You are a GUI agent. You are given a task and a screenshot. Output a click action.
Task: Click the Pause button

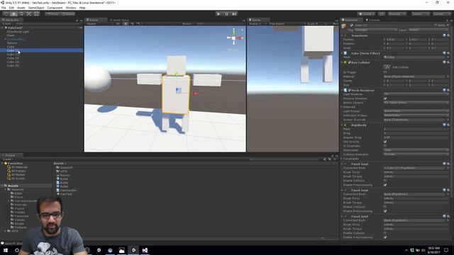tap(226, 13)
